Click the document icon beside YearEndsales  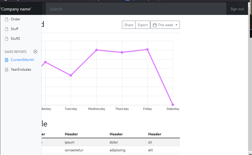point(7,70)
